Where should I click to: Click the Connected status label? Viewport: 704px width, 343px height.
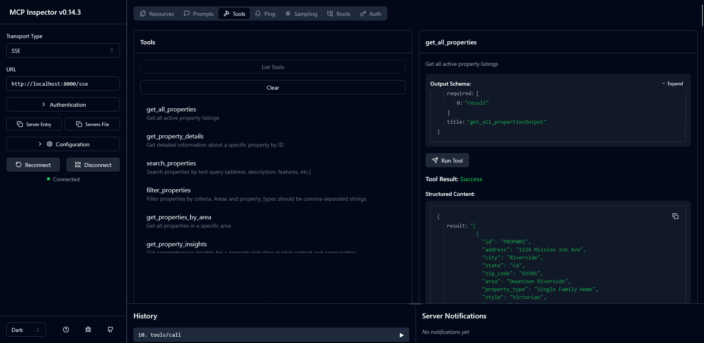[66, 179]
